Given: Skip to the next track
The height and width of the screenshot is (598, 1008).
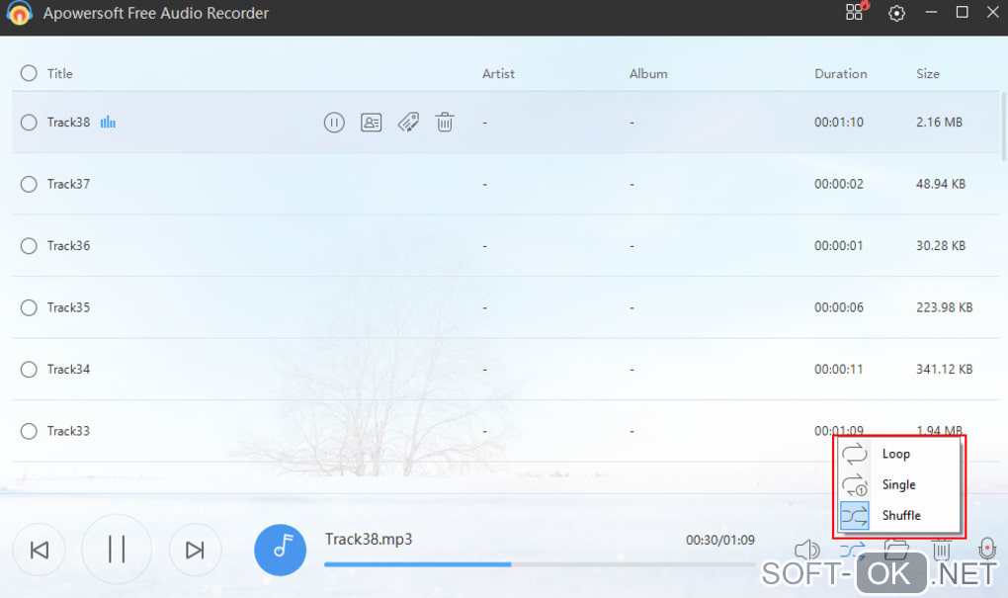Looking at the screenshot, I should 195,550.
